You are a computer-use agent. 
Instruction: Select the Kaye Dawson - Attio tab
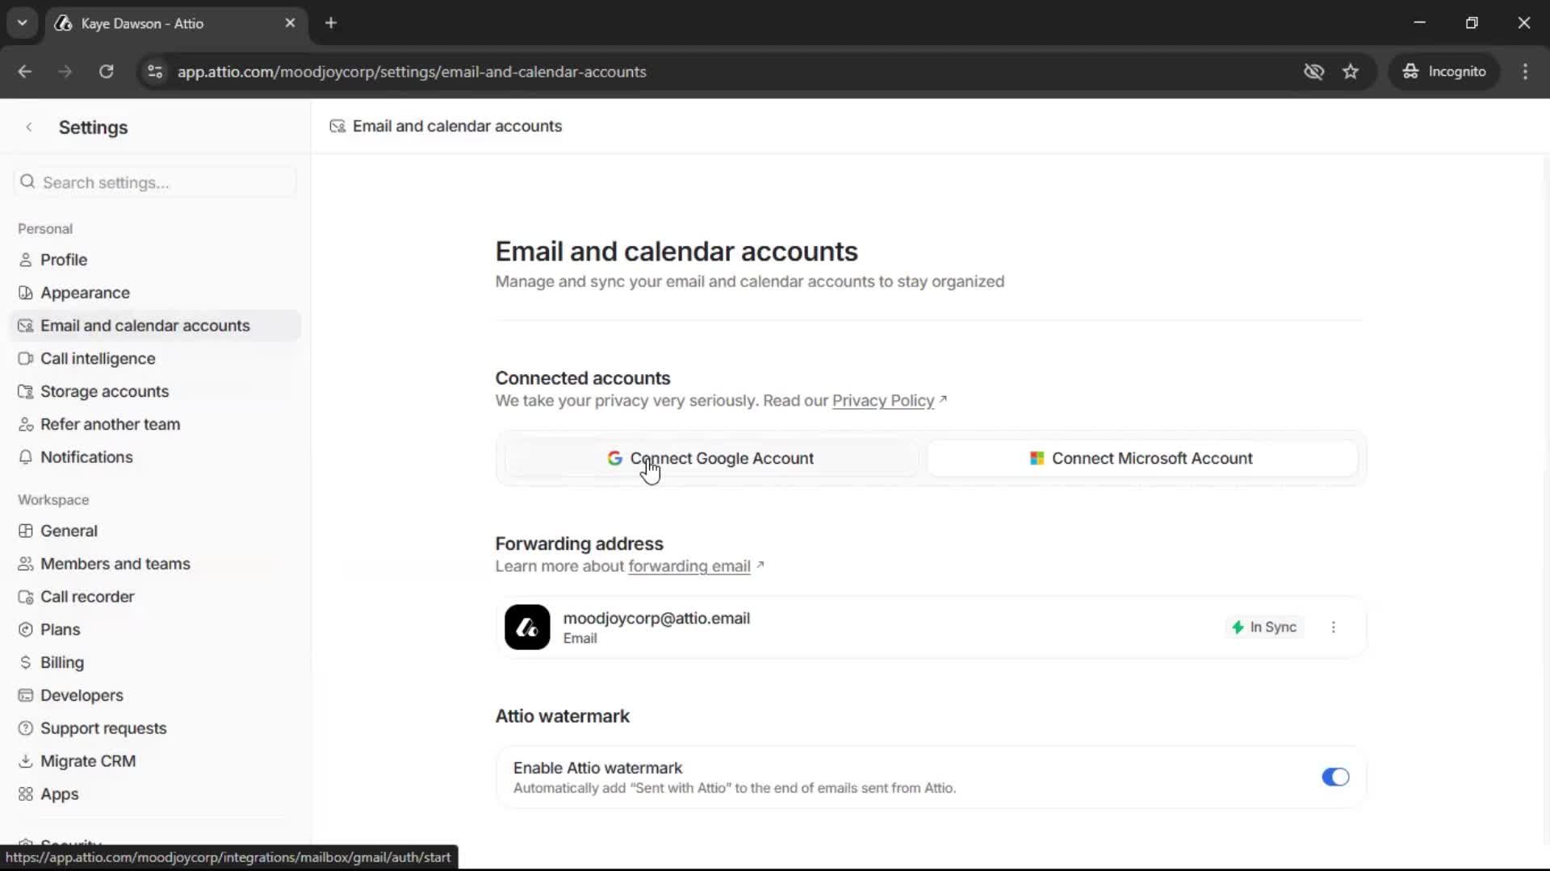point(176,23)
